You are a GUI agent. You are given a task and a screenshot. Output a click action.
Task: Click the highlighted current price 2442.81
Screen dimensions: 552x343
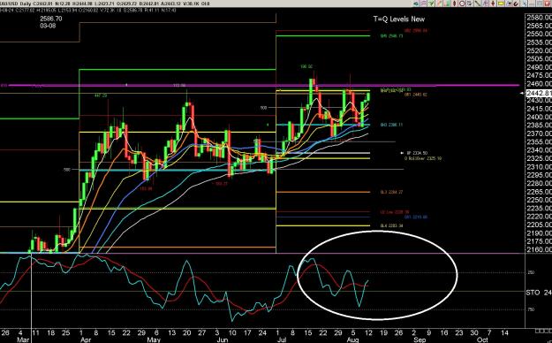coord(539,93)
